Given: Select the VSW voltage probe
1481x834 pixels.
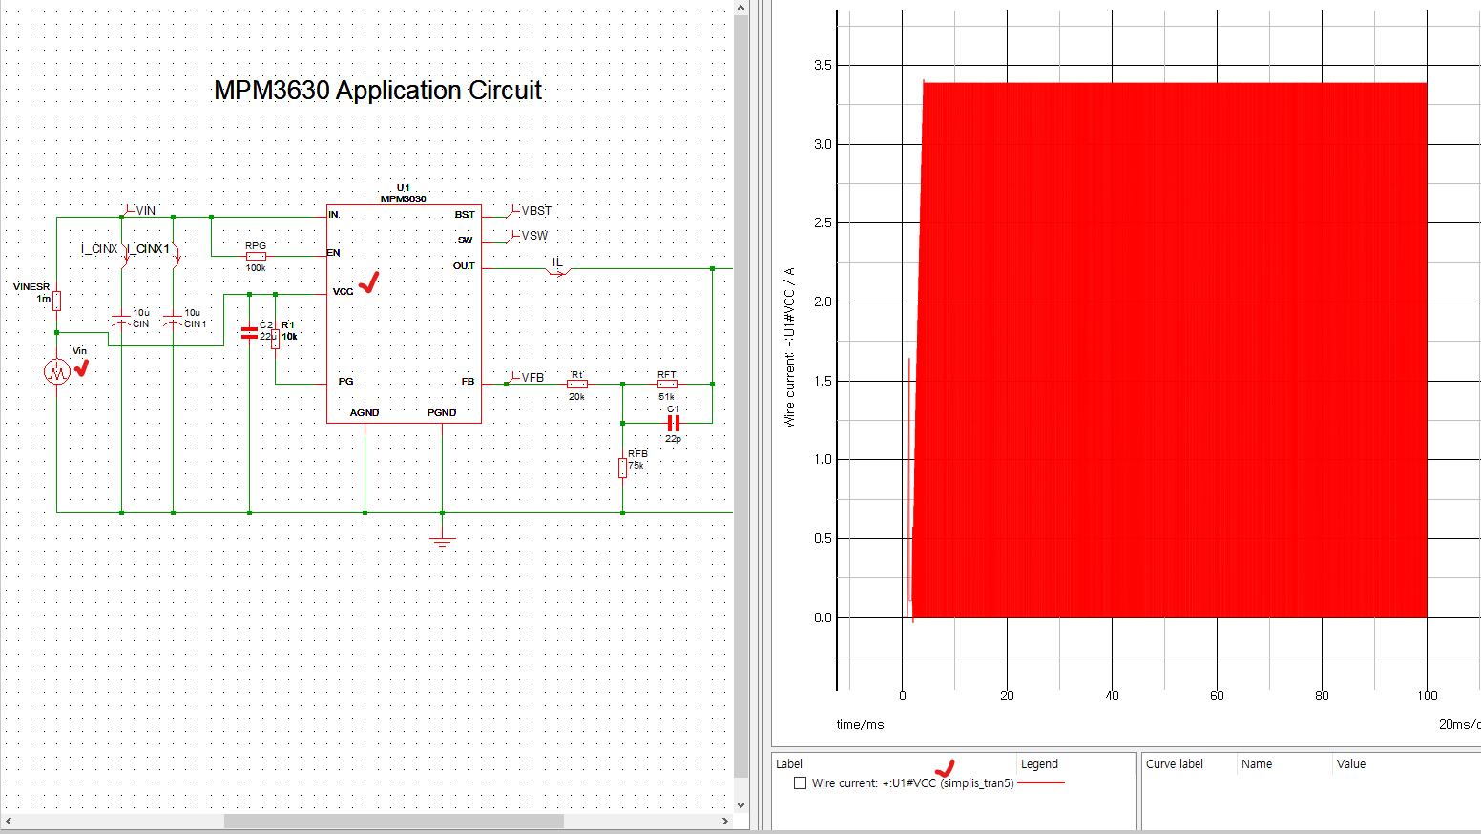Looking at the screenshot, I should pyautogui.click(x=528, y=236).
